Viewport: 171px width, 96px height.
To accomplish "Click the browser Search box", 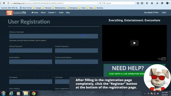I will click(x=119, y=3).
